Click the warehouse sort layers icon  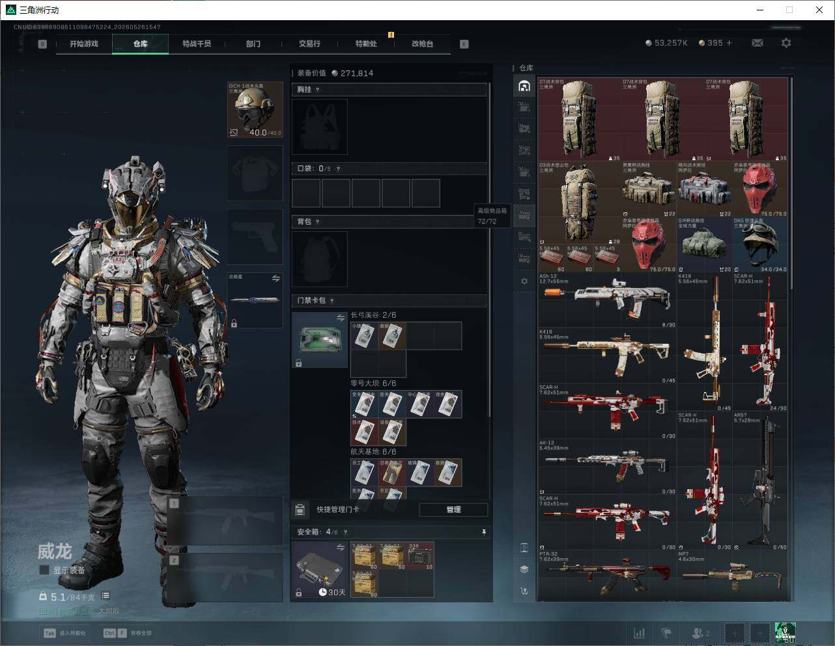524,569
